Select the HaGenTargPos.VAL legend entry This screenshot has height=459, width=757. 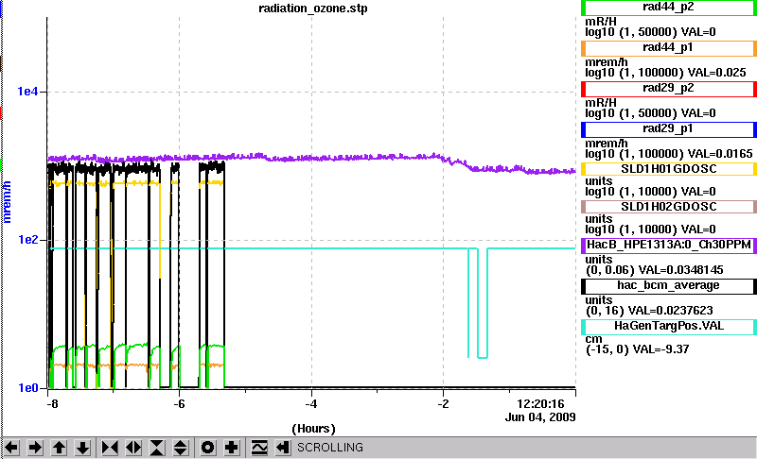click(x=669, y=327)
